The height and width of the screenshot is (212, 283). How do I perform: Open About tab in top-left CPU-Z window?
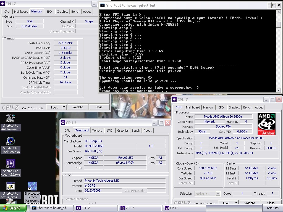tap(87, 12)
